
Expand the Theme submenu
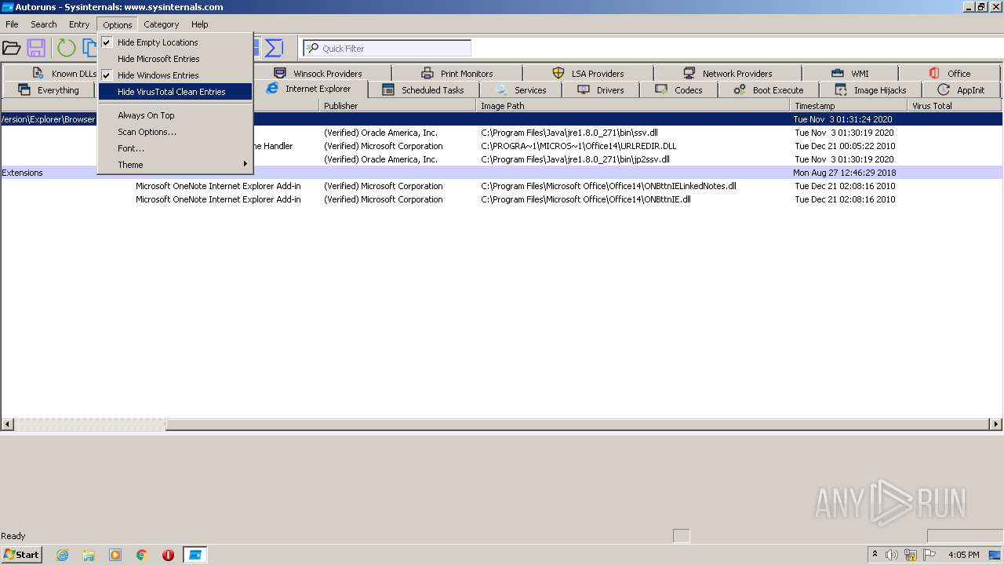click(175, 165)
